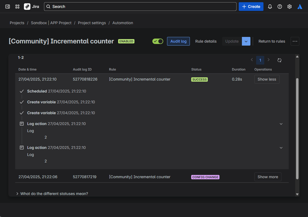
Task: Click the ENABLED label badge
Action: [x=126, y=41]
